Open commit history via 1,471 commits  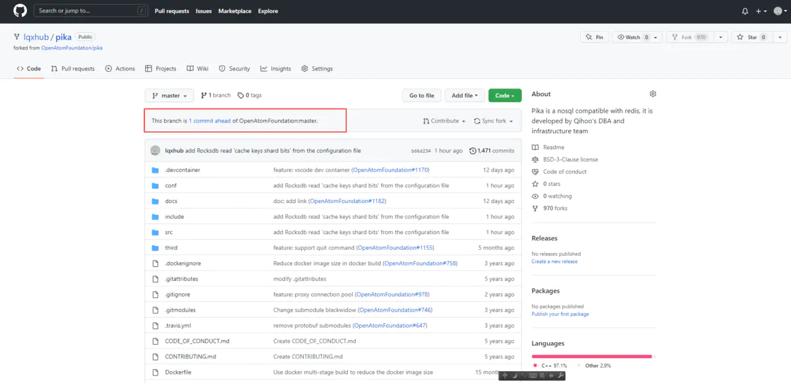click(x=492, y=151)
